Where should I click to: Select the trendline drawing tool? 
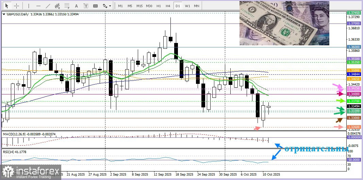pos(48,6)
